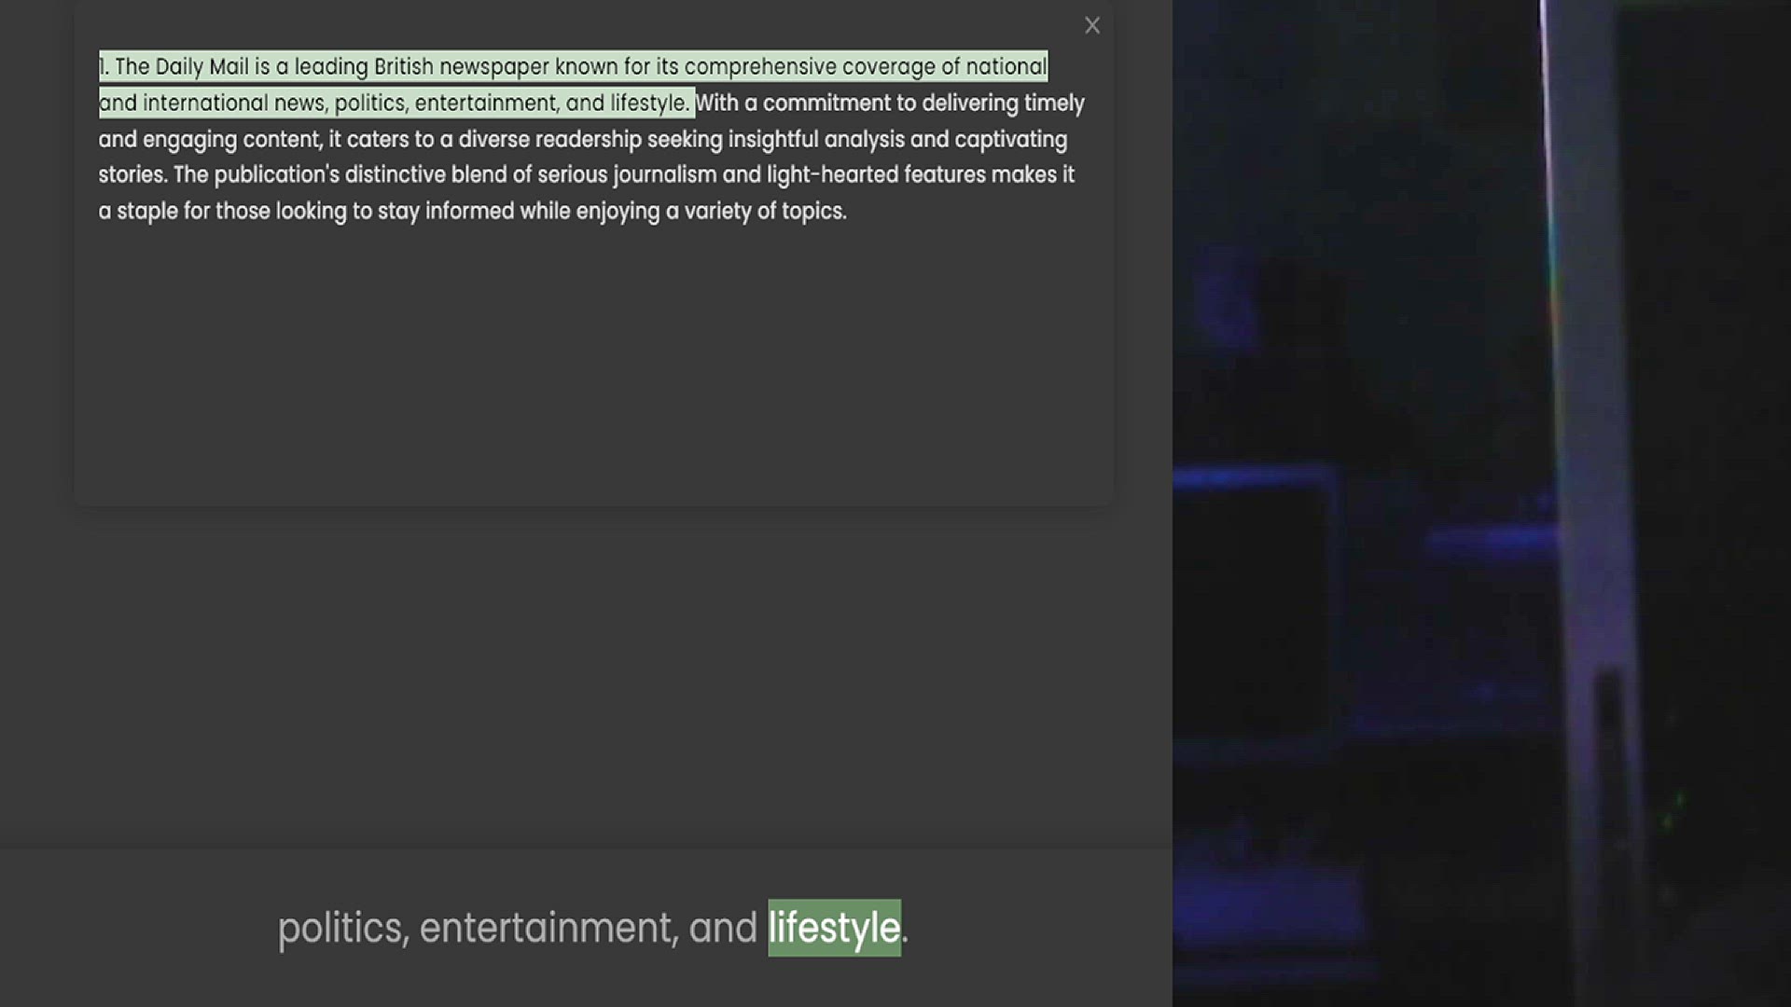Click the highlighted word 'lifestyle' in caption

(833, 928)
